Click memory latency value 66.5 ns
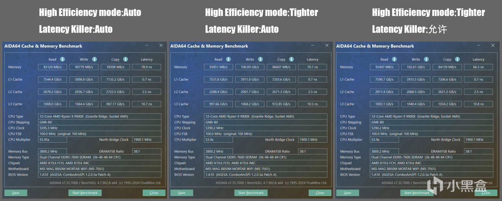This screenshot has height=201, width=502. (x=478, y=67)
